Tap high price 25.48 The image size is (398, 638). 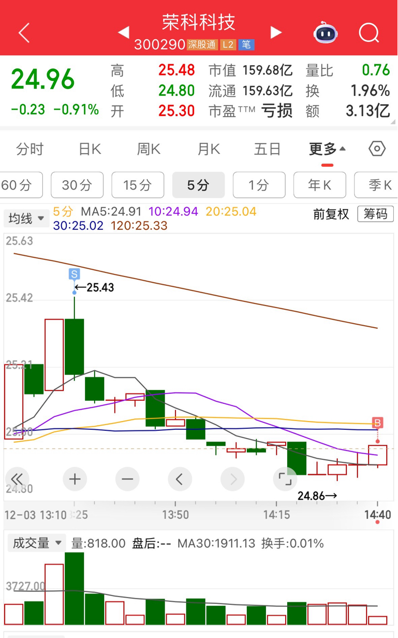point(176,70)
